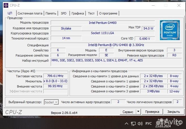186x129 pixels.
Task: Go to the Тест tab
Action: coord(91,13)
